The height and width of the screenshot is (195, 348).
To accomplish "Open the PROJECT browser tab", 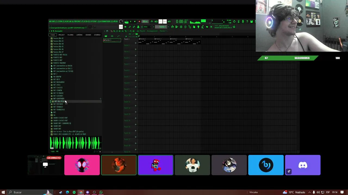I will click(x=61, y=35).
